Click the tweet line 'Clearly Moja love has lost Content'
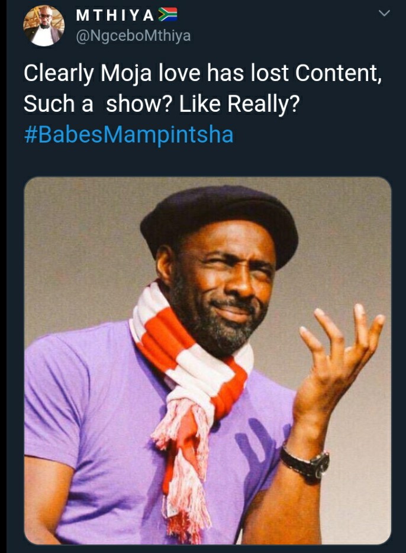 click(x=202, y=73)
